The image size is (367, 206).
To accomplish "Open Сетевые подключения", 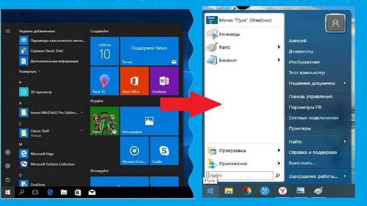I will (313, 118).
